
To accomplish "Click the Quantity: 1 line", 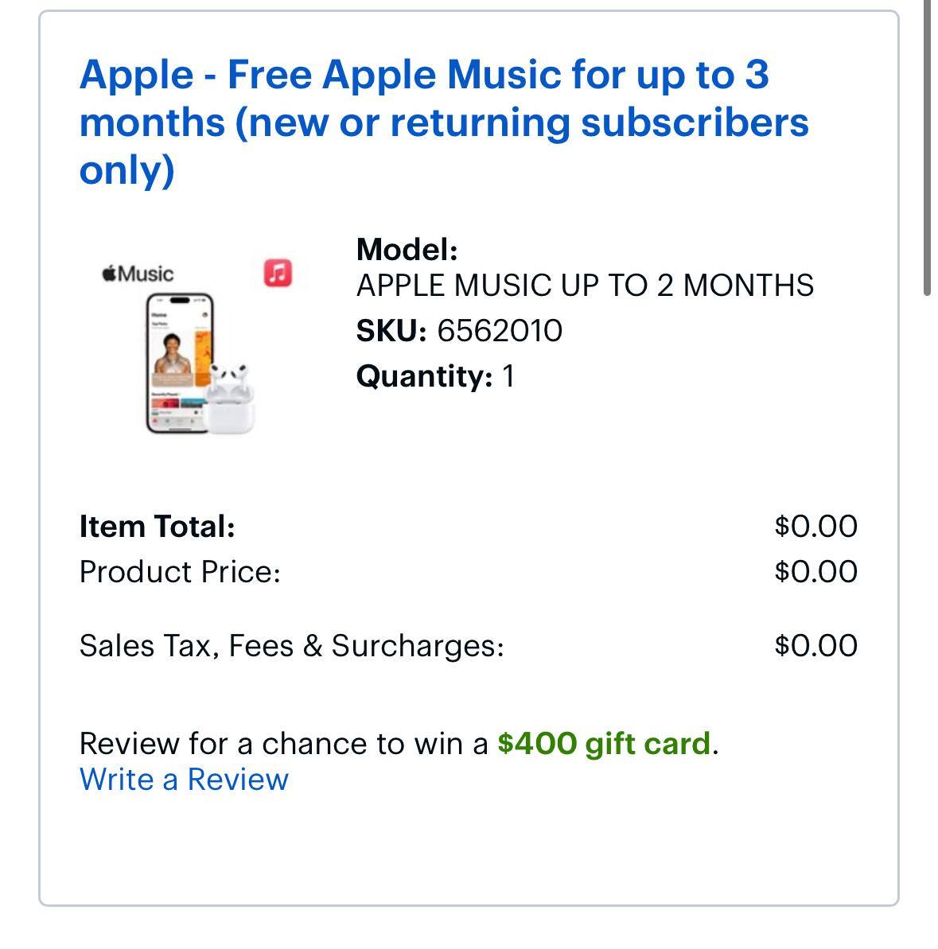I will [x=435, y=376].
